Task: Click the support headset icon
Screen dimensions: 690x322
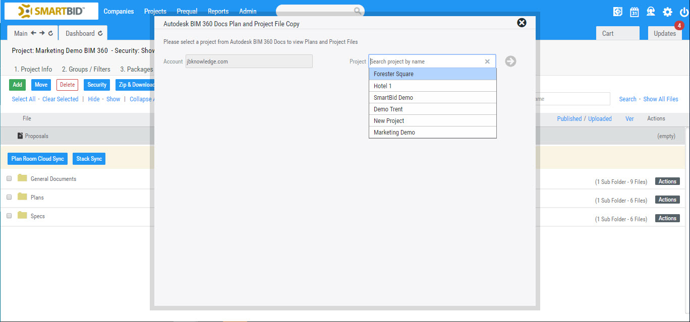Action: (x=651, y=11)
